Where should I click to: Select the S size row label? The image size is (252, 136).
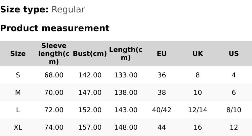tap(18, 75)
